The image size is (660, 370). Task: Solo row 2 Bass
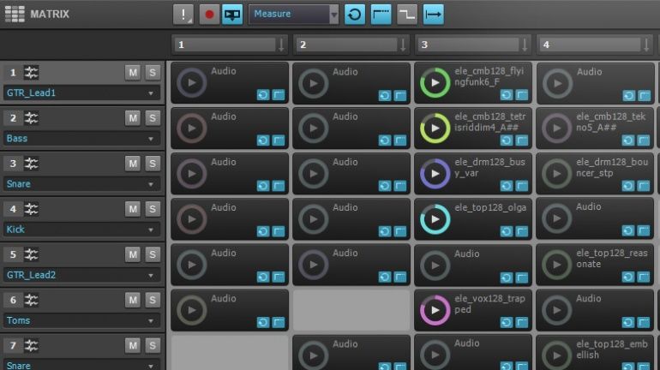click(x=152, y=117)
